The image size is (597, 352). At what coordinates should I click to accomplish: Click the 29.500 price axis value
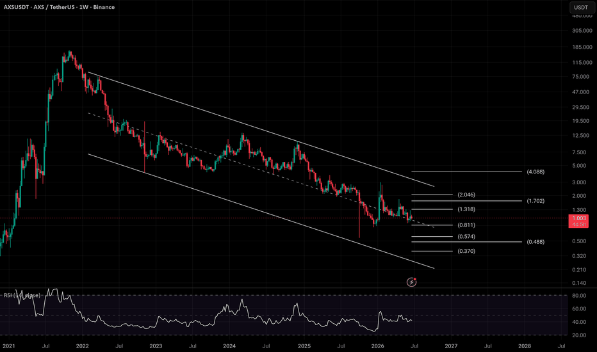coord(580,108)
